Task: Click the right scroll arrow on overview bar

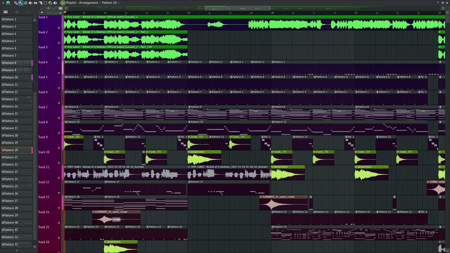Action: point(443,8)
